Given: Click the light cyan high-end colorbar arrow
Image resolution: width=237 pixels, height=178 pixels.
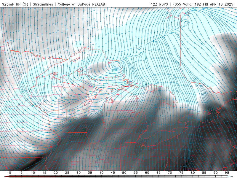Looking at the screenshot, I should pyautogui.click(x=230, y=177).
